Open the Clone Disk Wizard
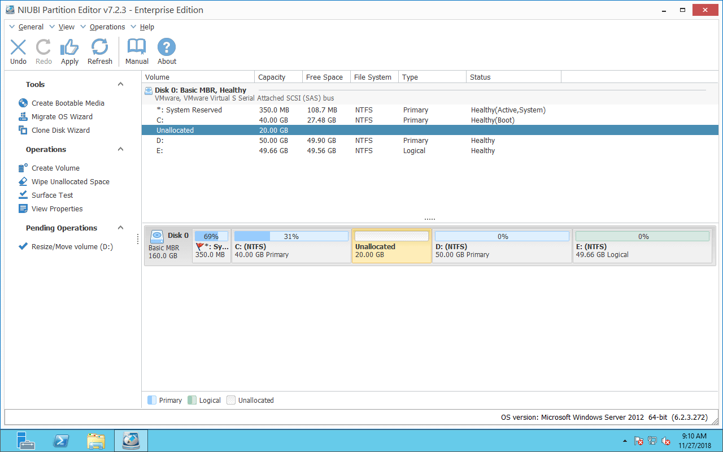This screenshot has width=723, height=452. coord(60,130)
